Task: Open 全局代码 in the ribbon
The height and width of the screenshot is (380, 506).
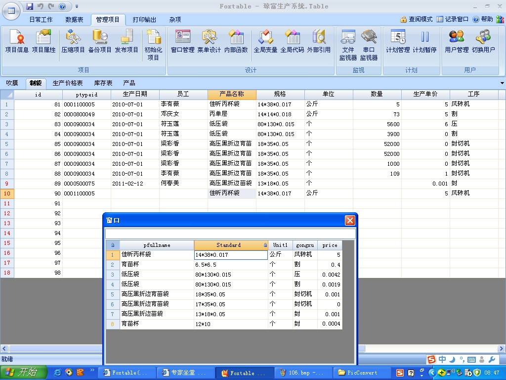Action: coord(292,42)
